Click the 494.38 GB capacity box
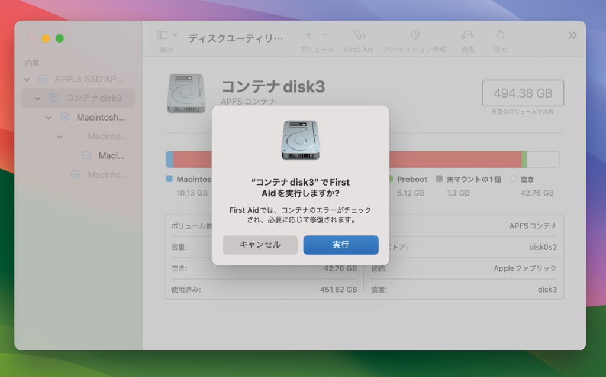Image resolution: width=606 pixels, height=377 pixels. click(523, 93)
